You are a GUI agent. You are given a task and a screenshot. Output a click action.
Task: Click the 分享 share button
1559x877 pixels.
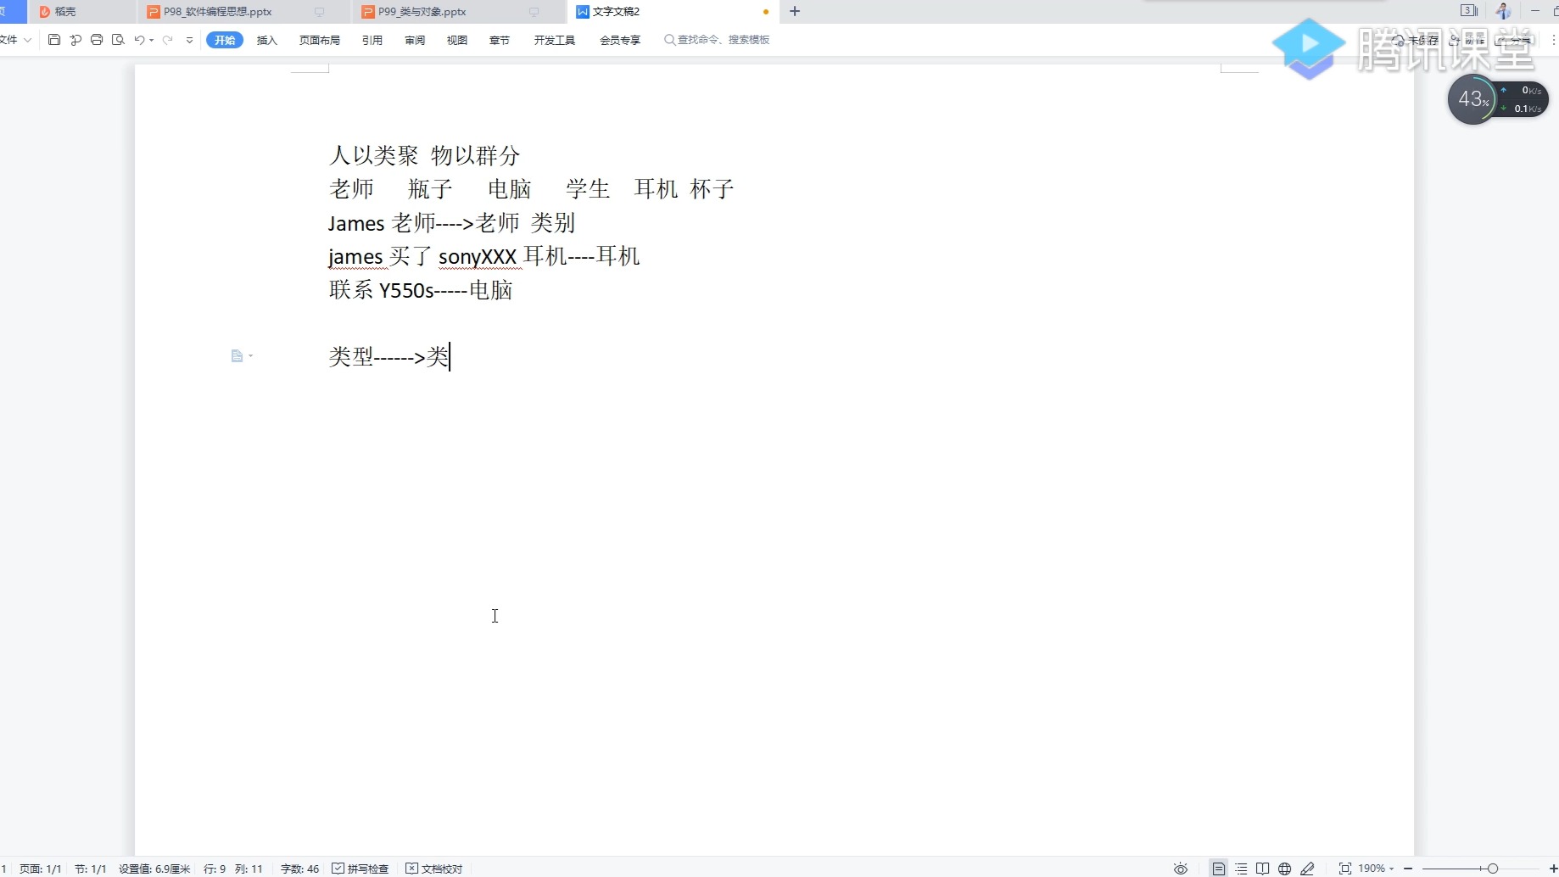coord(1515,40)
